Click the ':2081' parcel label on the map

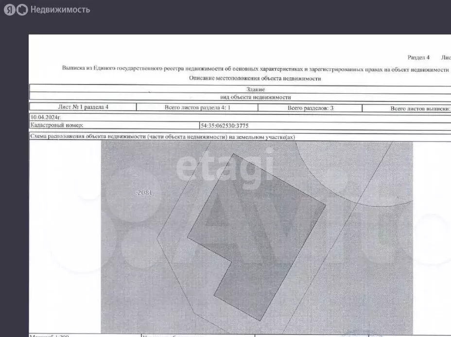(144, 192)
